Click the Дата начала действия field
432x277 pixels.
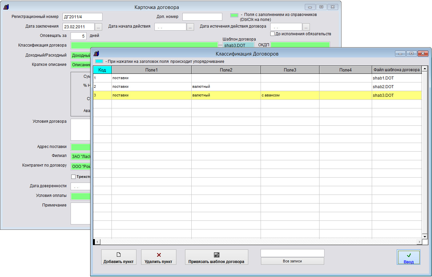tap(170, 27)
